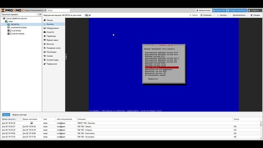Click the side handle on the console's left edge
The width and height of the screenshot is (263, 148).
point(66,57)
